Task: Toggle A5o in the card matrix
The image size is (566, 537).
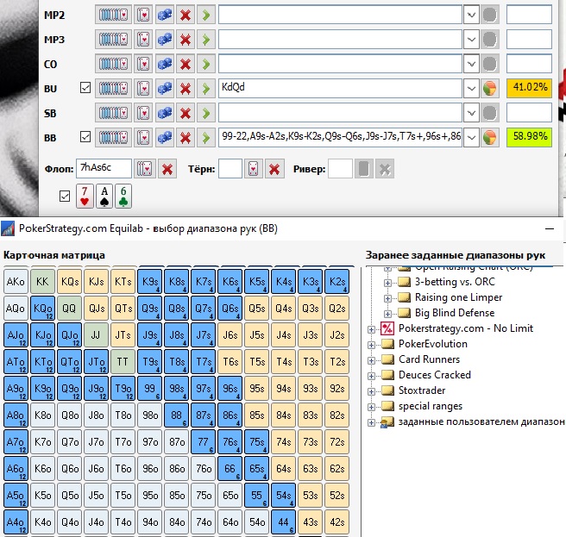Action: tap(16, 495)
